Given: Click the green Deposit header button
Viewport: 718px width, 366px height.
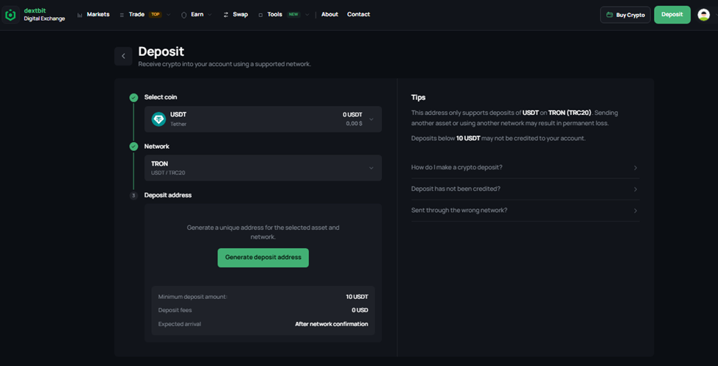Looking at the screenshot, I should click(672, 15).
